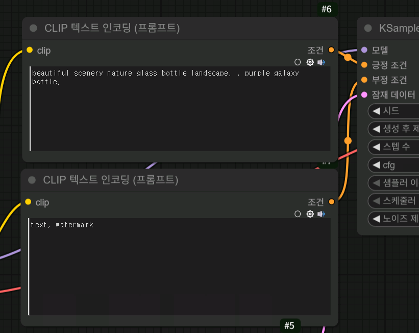The width and height of the screenshot is (419, 333).
Task: Click the pink 잠재 데이터 input port
Action: (x=364, y=94)
